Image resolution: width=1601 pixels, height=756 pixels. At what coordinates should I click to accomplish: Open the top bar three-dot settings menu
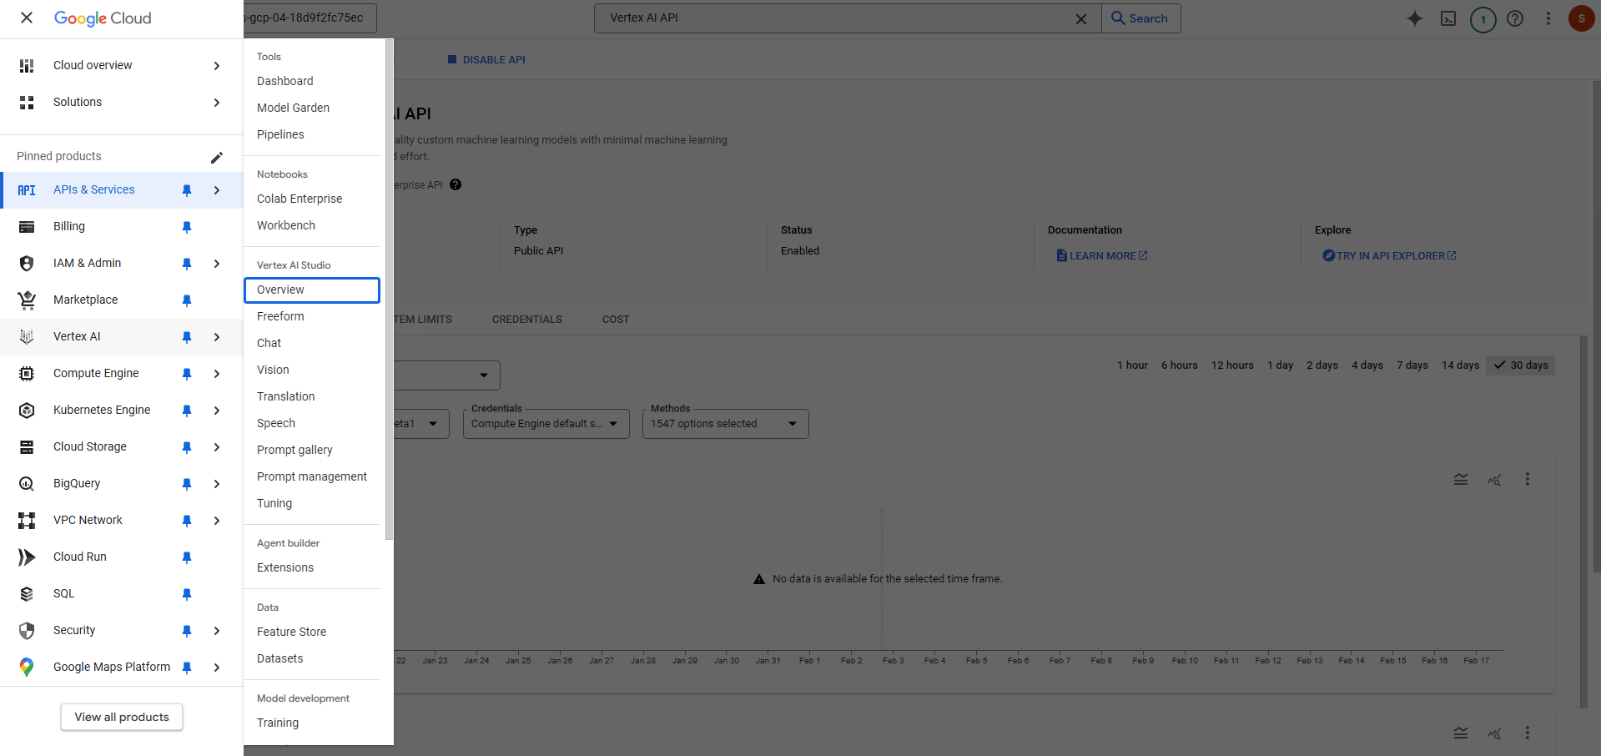point(1548,18)
